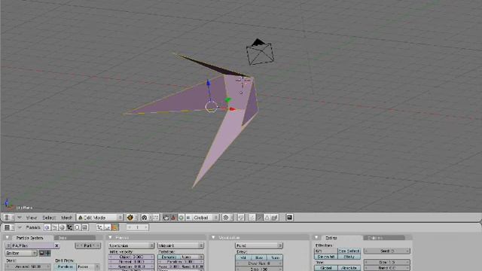Click the pivot point icon in 3D header

point(144,218)
